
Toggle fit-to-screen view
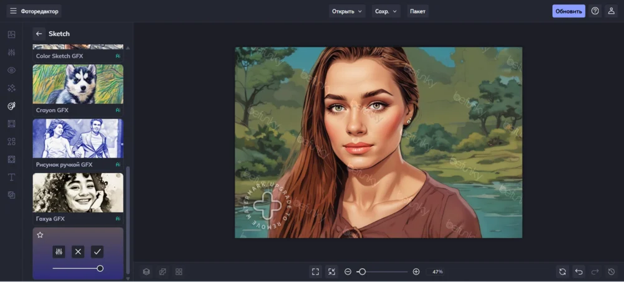(315, 271)
